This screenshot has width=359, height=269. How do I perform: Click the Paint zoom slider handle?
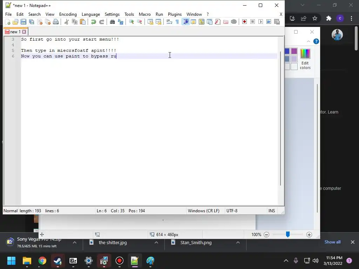tap(288, 234)
